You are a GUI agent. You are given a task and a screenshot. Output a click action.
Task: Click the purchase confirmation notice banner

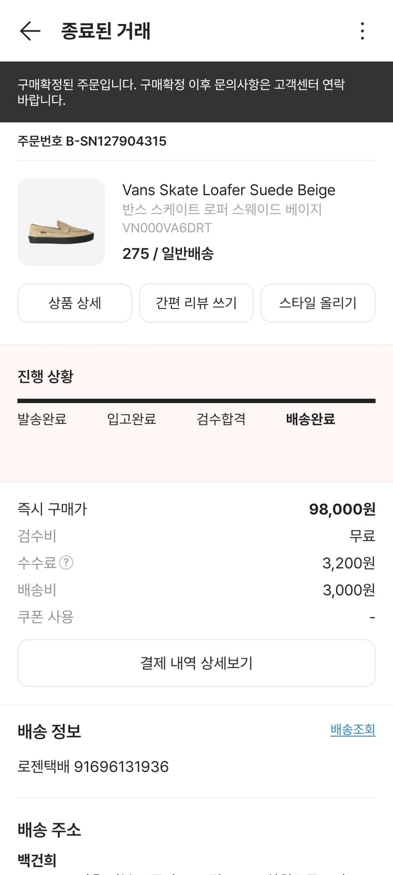click(196, 91)
